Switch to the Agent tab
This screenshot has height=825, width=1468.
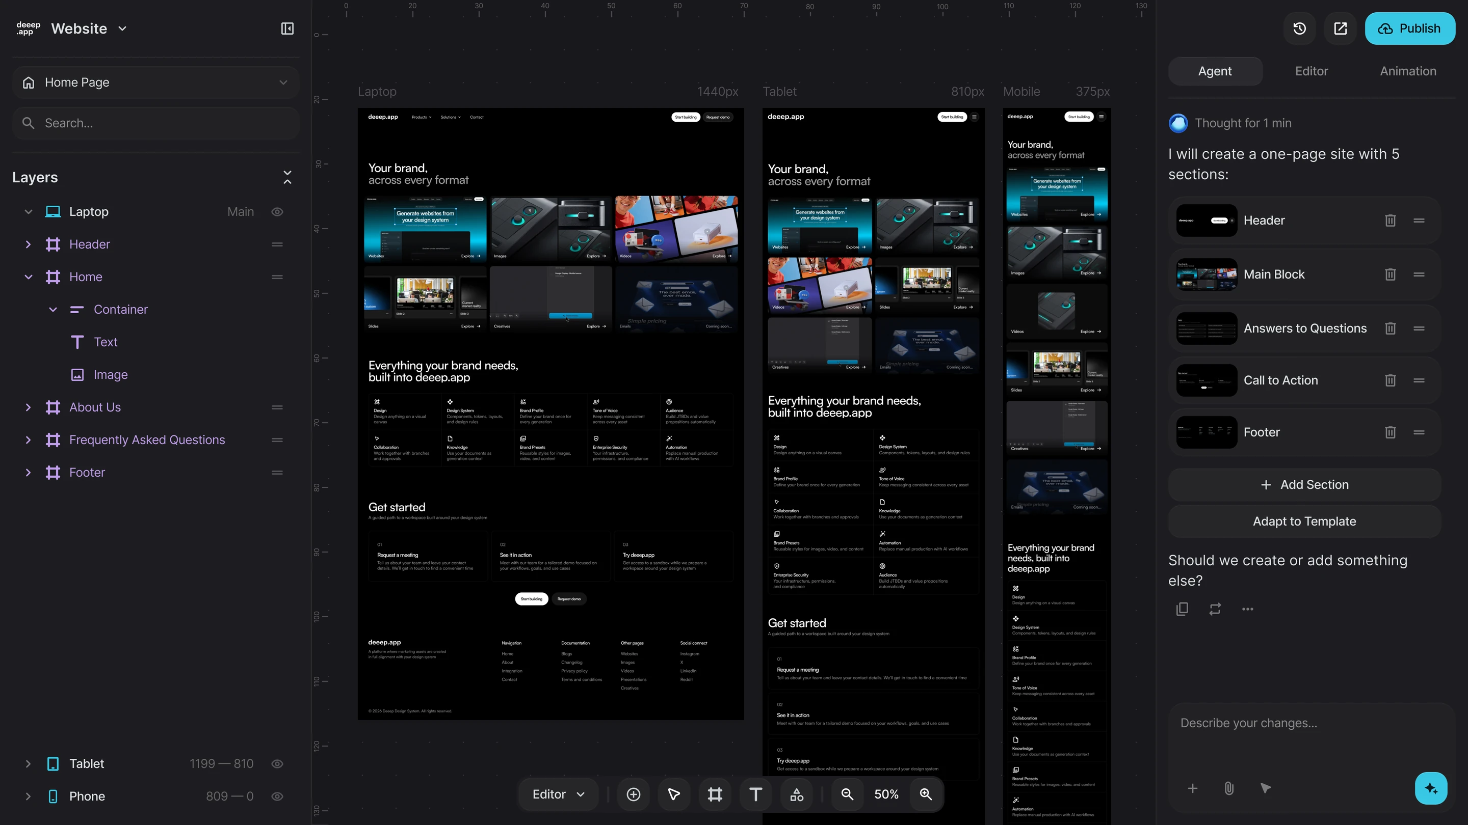pos(1215,71)
